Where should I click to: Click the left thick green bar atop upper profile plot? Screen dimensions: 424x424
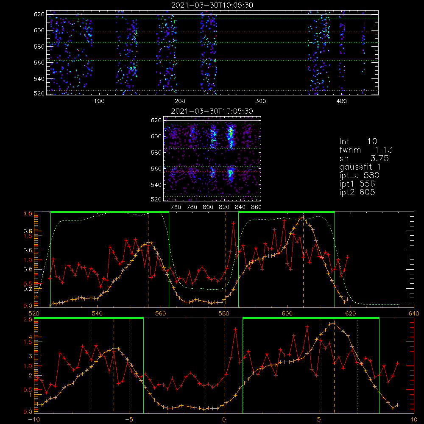pyautogui.click(x=110, y=212)
